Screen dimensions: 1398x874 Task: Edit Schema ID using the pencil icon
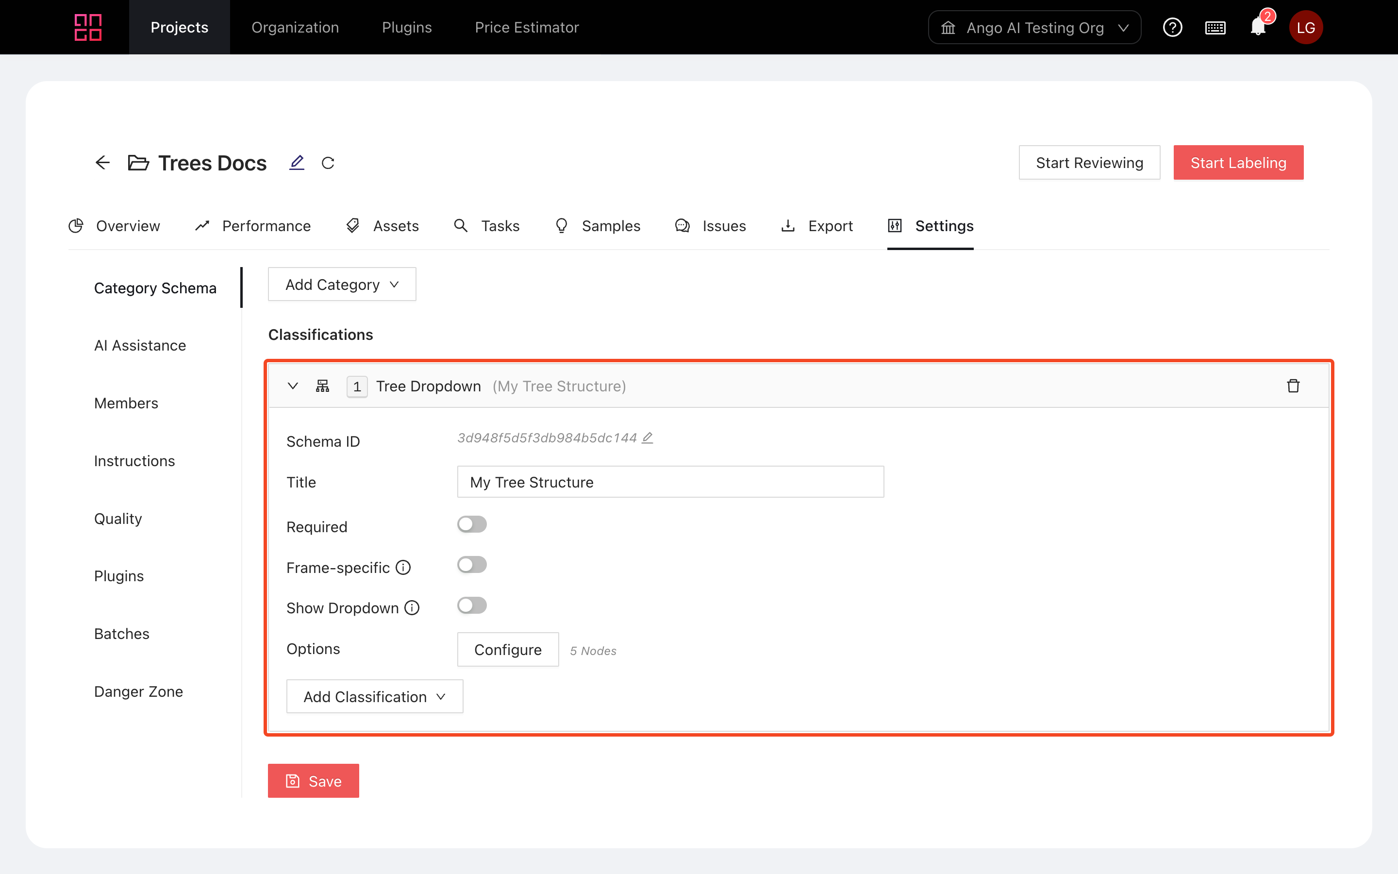point(648,437)
